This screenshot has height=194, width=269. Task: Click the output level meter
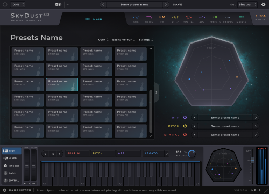pyautogui.click(x=262, y=166)
